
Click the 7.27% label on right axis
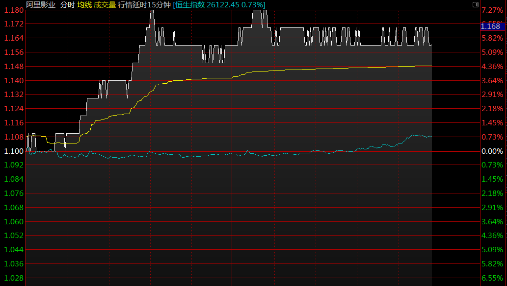[x=492, y=10]
